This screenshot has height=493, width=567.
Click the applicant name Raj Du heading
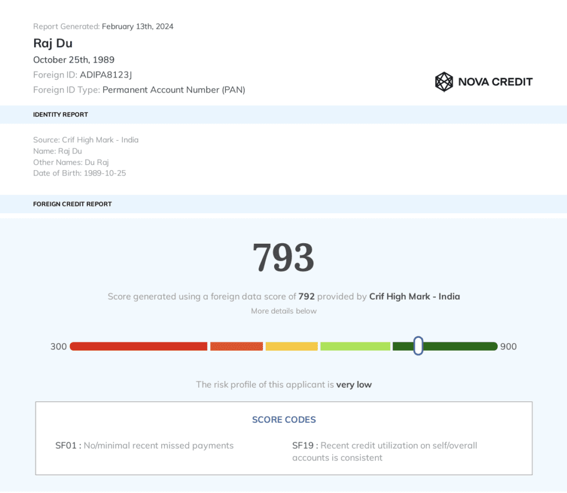tap(53, 43)
